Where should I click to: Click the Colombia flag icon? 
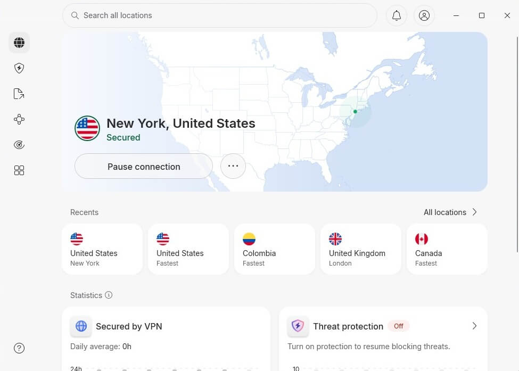(249, 239)
